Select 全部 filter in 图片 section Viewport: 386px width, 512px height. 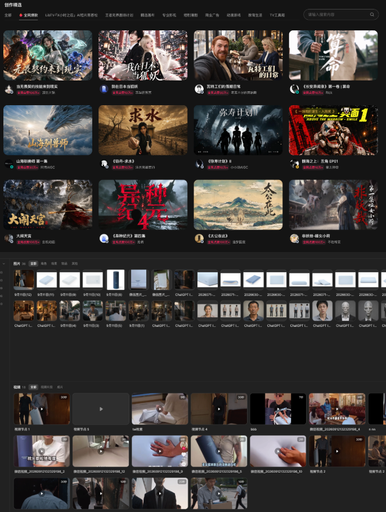(x=33, y=263)
